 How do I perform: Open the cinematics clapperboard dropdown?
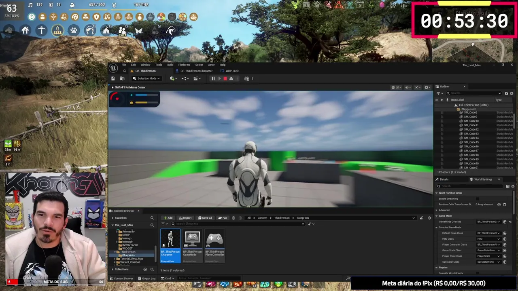(197, 78)
